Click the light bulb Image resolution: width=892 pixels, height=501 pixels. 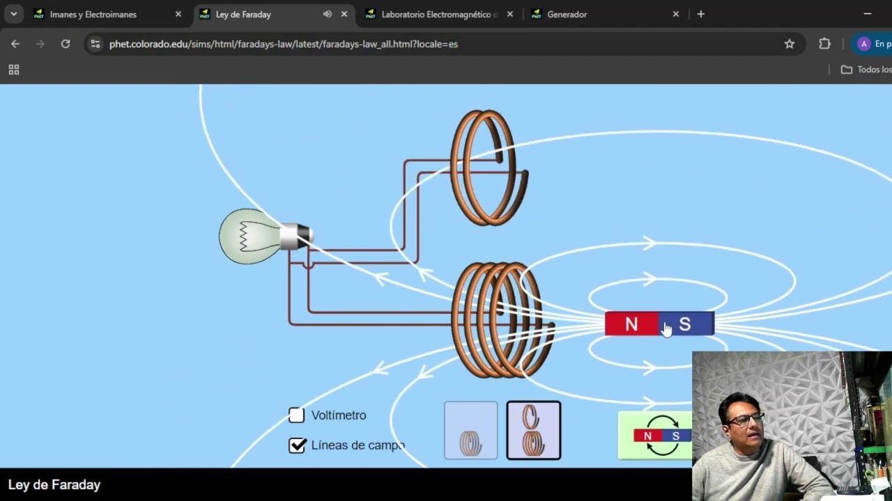(265, 237)
